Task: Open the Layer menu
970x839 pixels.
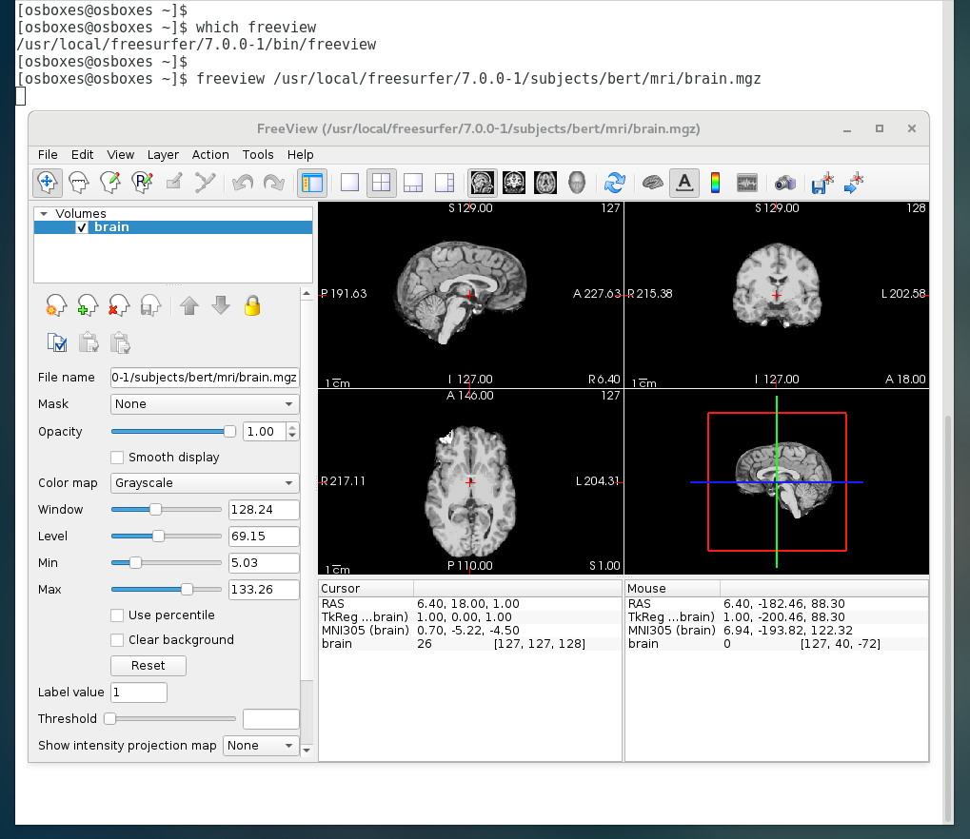Action: click(163, 154)
